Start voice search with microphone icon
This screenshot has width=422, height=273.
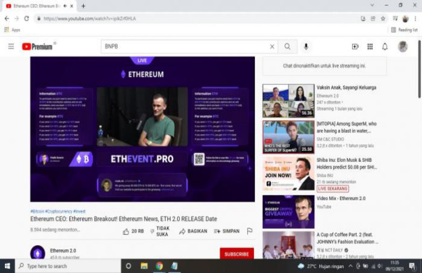(x=306, y=47)
